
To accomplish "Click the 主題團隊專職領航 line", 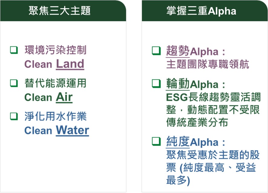I will [x=208, y=64].
